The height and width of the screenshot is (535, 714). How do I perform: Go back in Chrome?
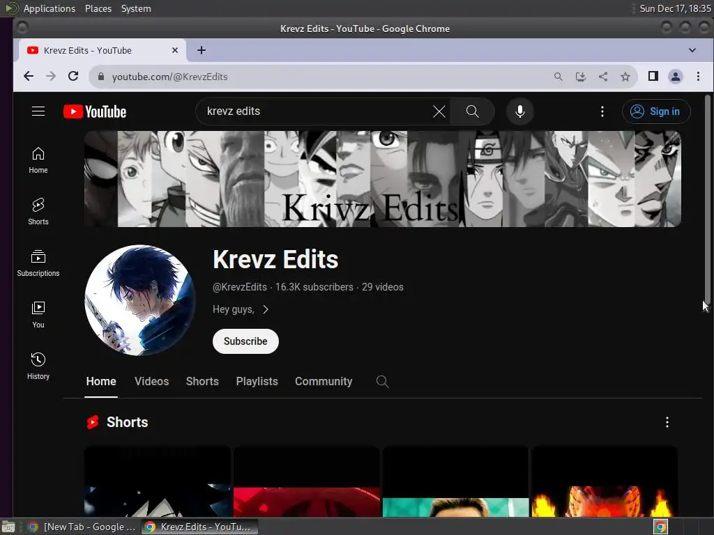[29, 77]
